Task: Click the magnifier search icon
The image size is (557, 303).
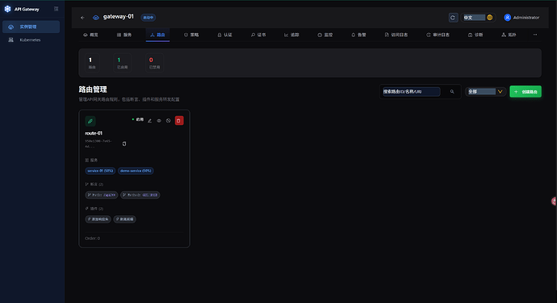Action: pyautogui.click(x=452, y=92)
